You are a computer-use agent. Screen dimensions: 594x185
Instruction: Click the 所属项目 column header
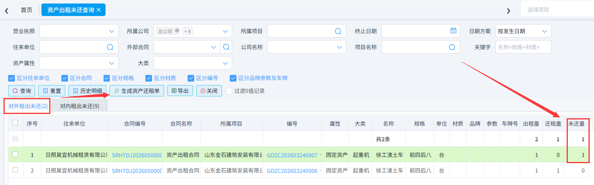231,123
